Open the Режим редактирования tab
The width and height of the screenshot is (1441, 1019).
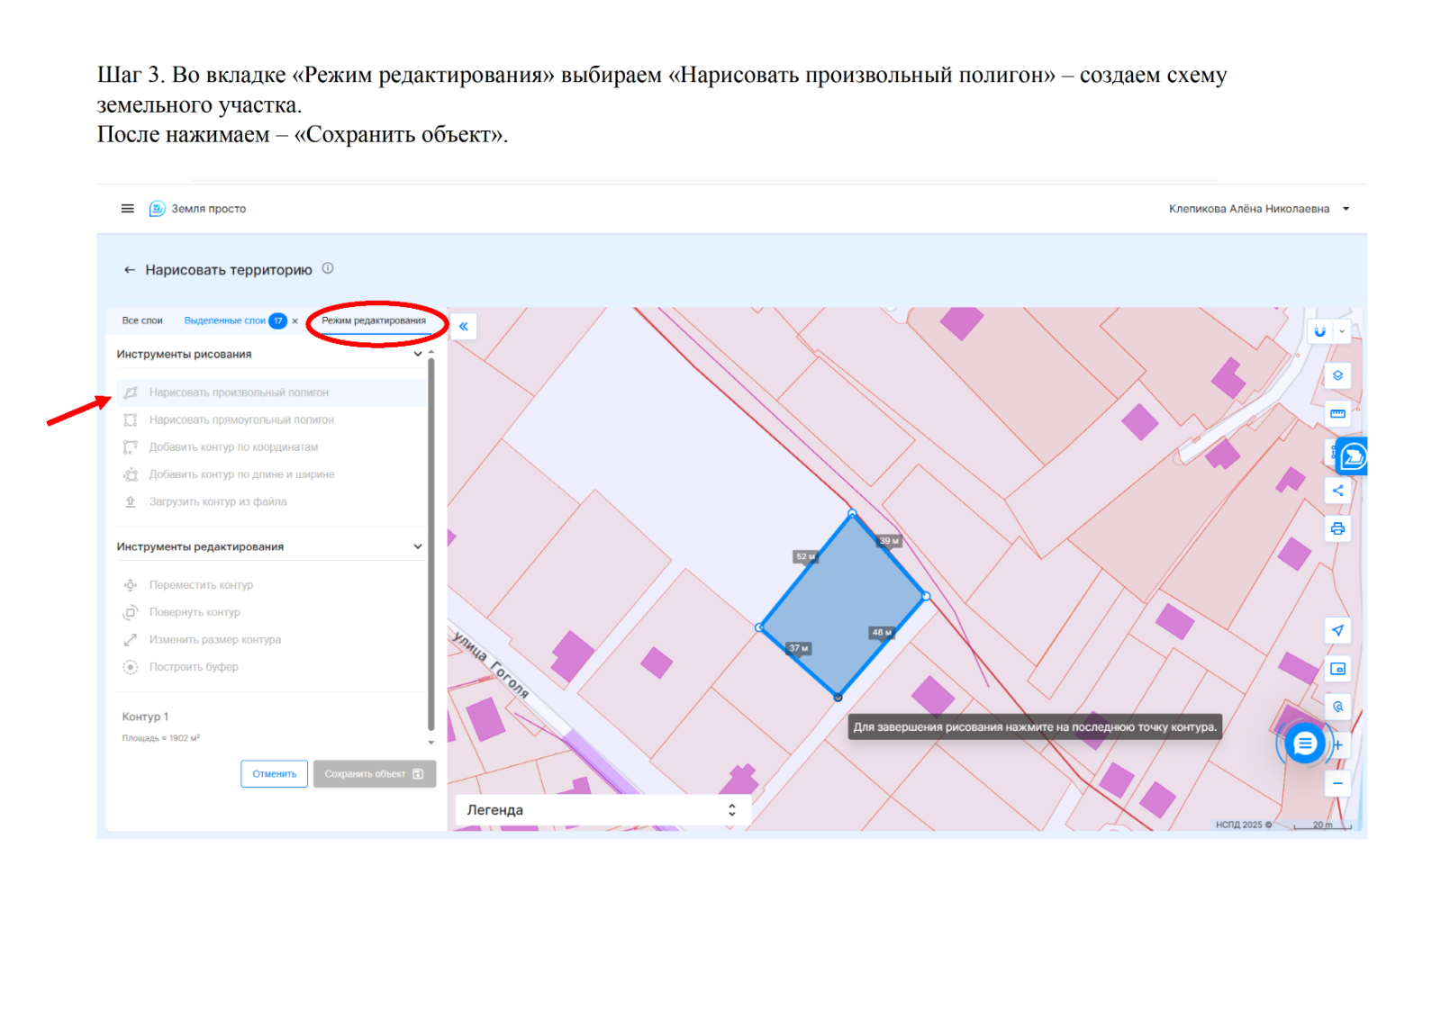[x=374, y=321]
